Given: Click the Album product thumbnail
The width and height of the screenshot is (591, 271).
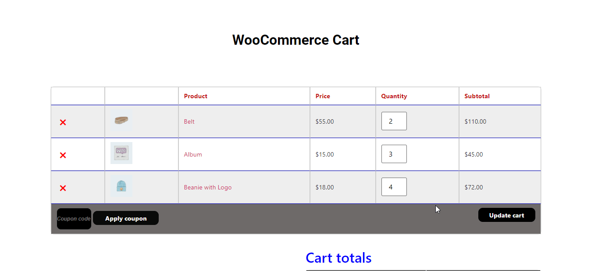Looking at the screenshot, I should coord(121,153).
